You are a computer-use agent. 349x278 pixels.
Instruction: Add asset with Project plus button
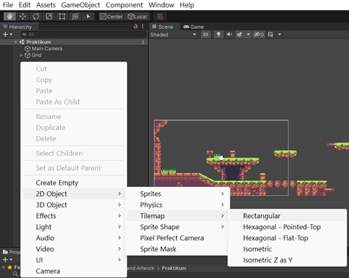click(7, 260)
